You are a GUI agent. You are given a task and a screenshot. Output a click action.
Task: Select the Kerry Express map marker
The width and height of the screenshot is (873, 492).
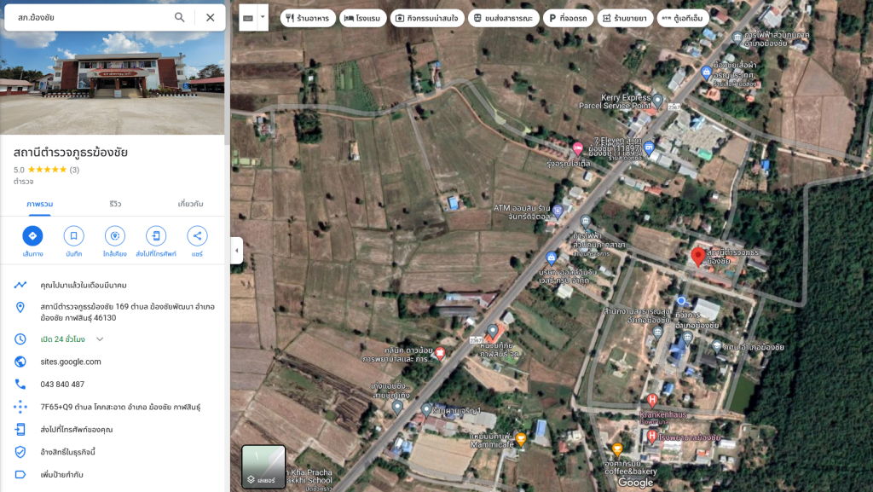click(x=657, y=100)
